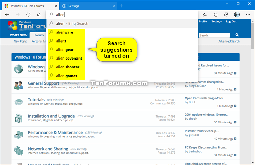Open the forum Settings link in the header

click(217, 21)
